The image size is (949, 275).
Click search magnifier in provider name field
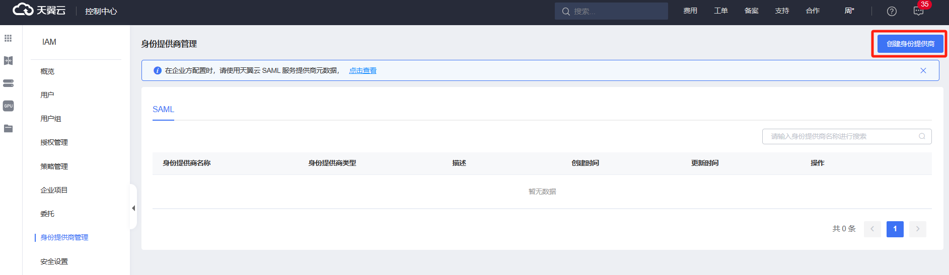(922, 136)
